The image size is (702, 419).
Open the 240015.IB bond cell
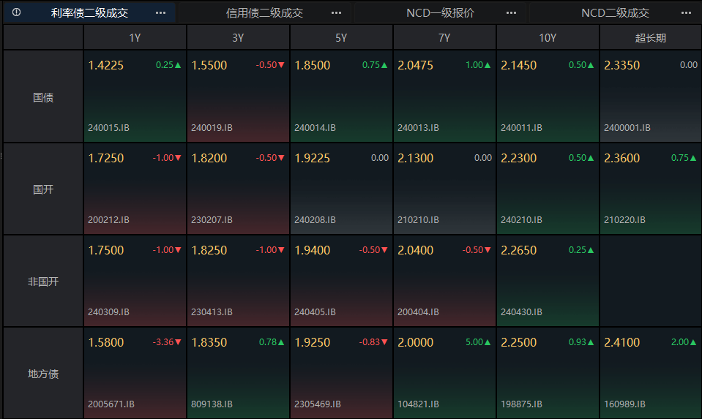point(135,96)
